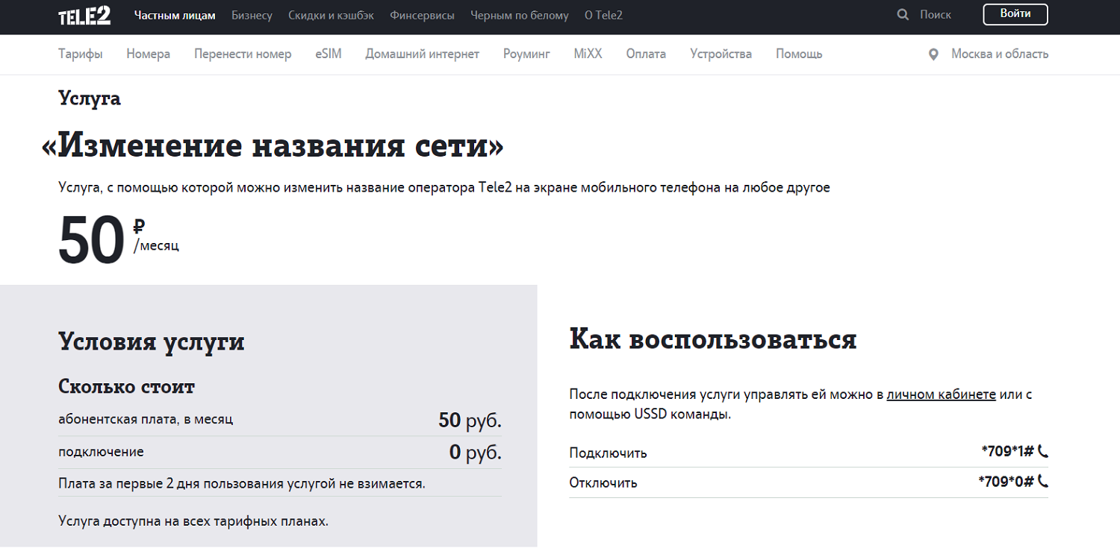Open the Оплата tab

[646, 54]
